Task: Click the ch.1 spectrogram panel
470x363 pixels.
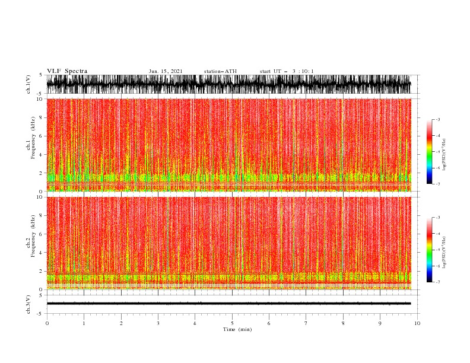Action: [x=228, y=145]
